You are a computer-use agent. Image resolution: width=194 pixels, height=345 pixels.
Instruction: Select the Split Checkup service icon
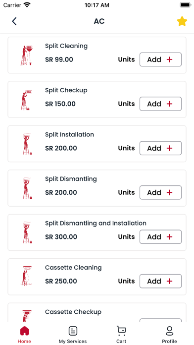pyautogui.click(x=26, y=100)
